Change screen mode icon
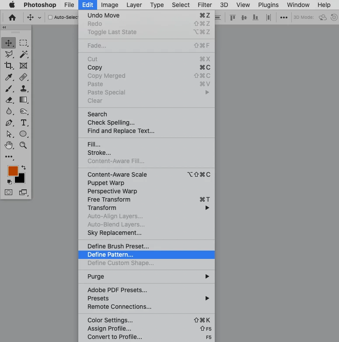The image size is (339, 342). click(x=23, y=192)
